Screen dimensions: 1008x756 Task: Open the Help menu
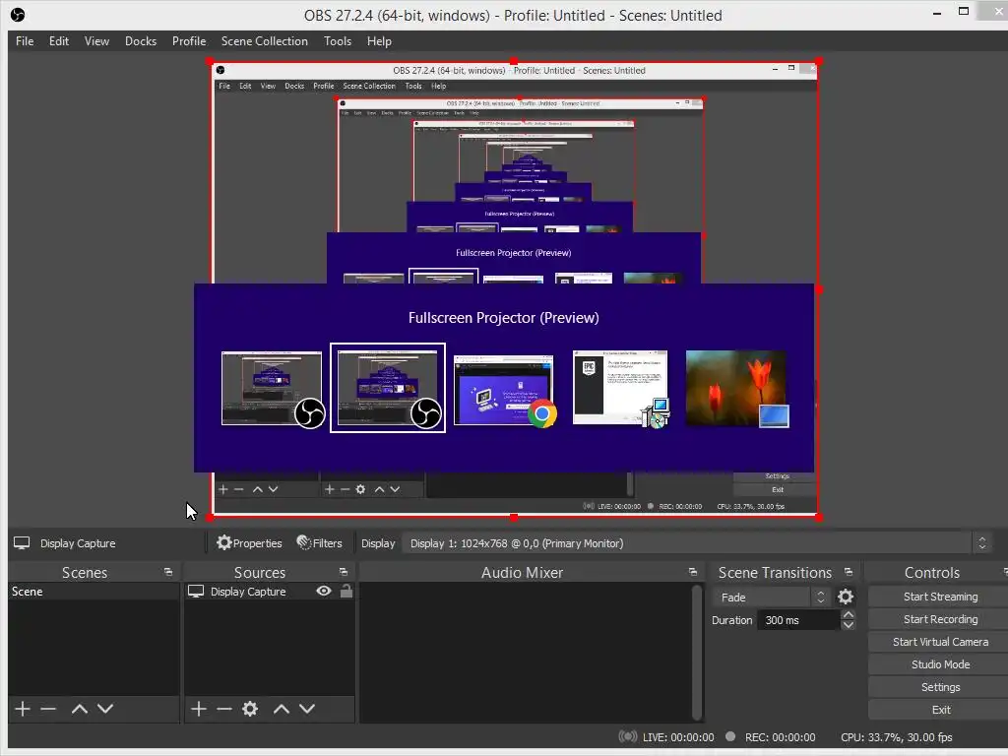pos(379,41)
